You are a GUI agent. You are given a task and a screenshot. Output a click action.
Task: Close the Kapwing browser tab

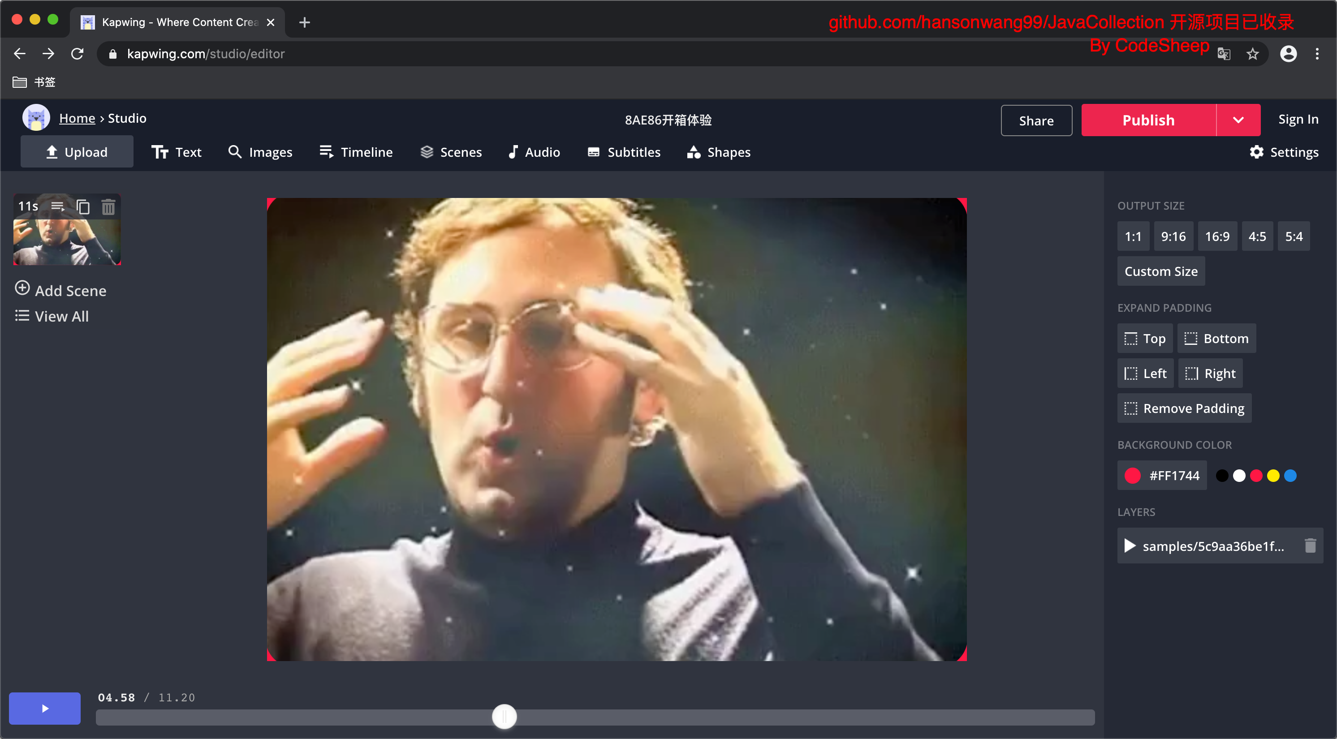271,22
